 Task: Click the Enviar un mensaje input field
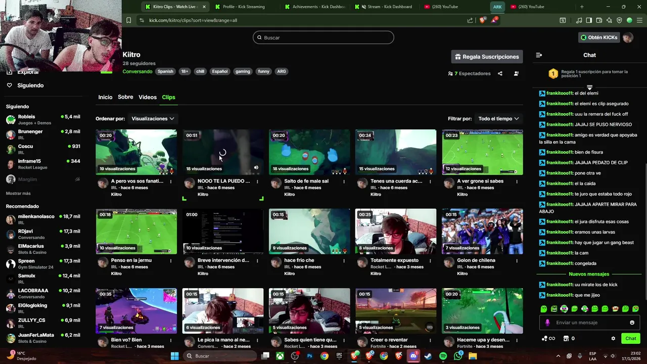589,323
